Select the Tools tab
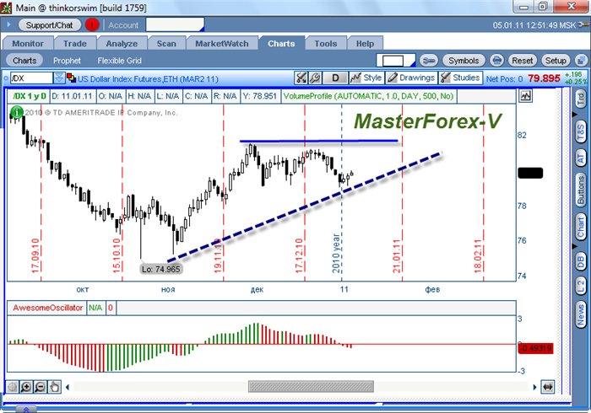The height and width of the screenshot is (413, 591). tap(326, 44)
